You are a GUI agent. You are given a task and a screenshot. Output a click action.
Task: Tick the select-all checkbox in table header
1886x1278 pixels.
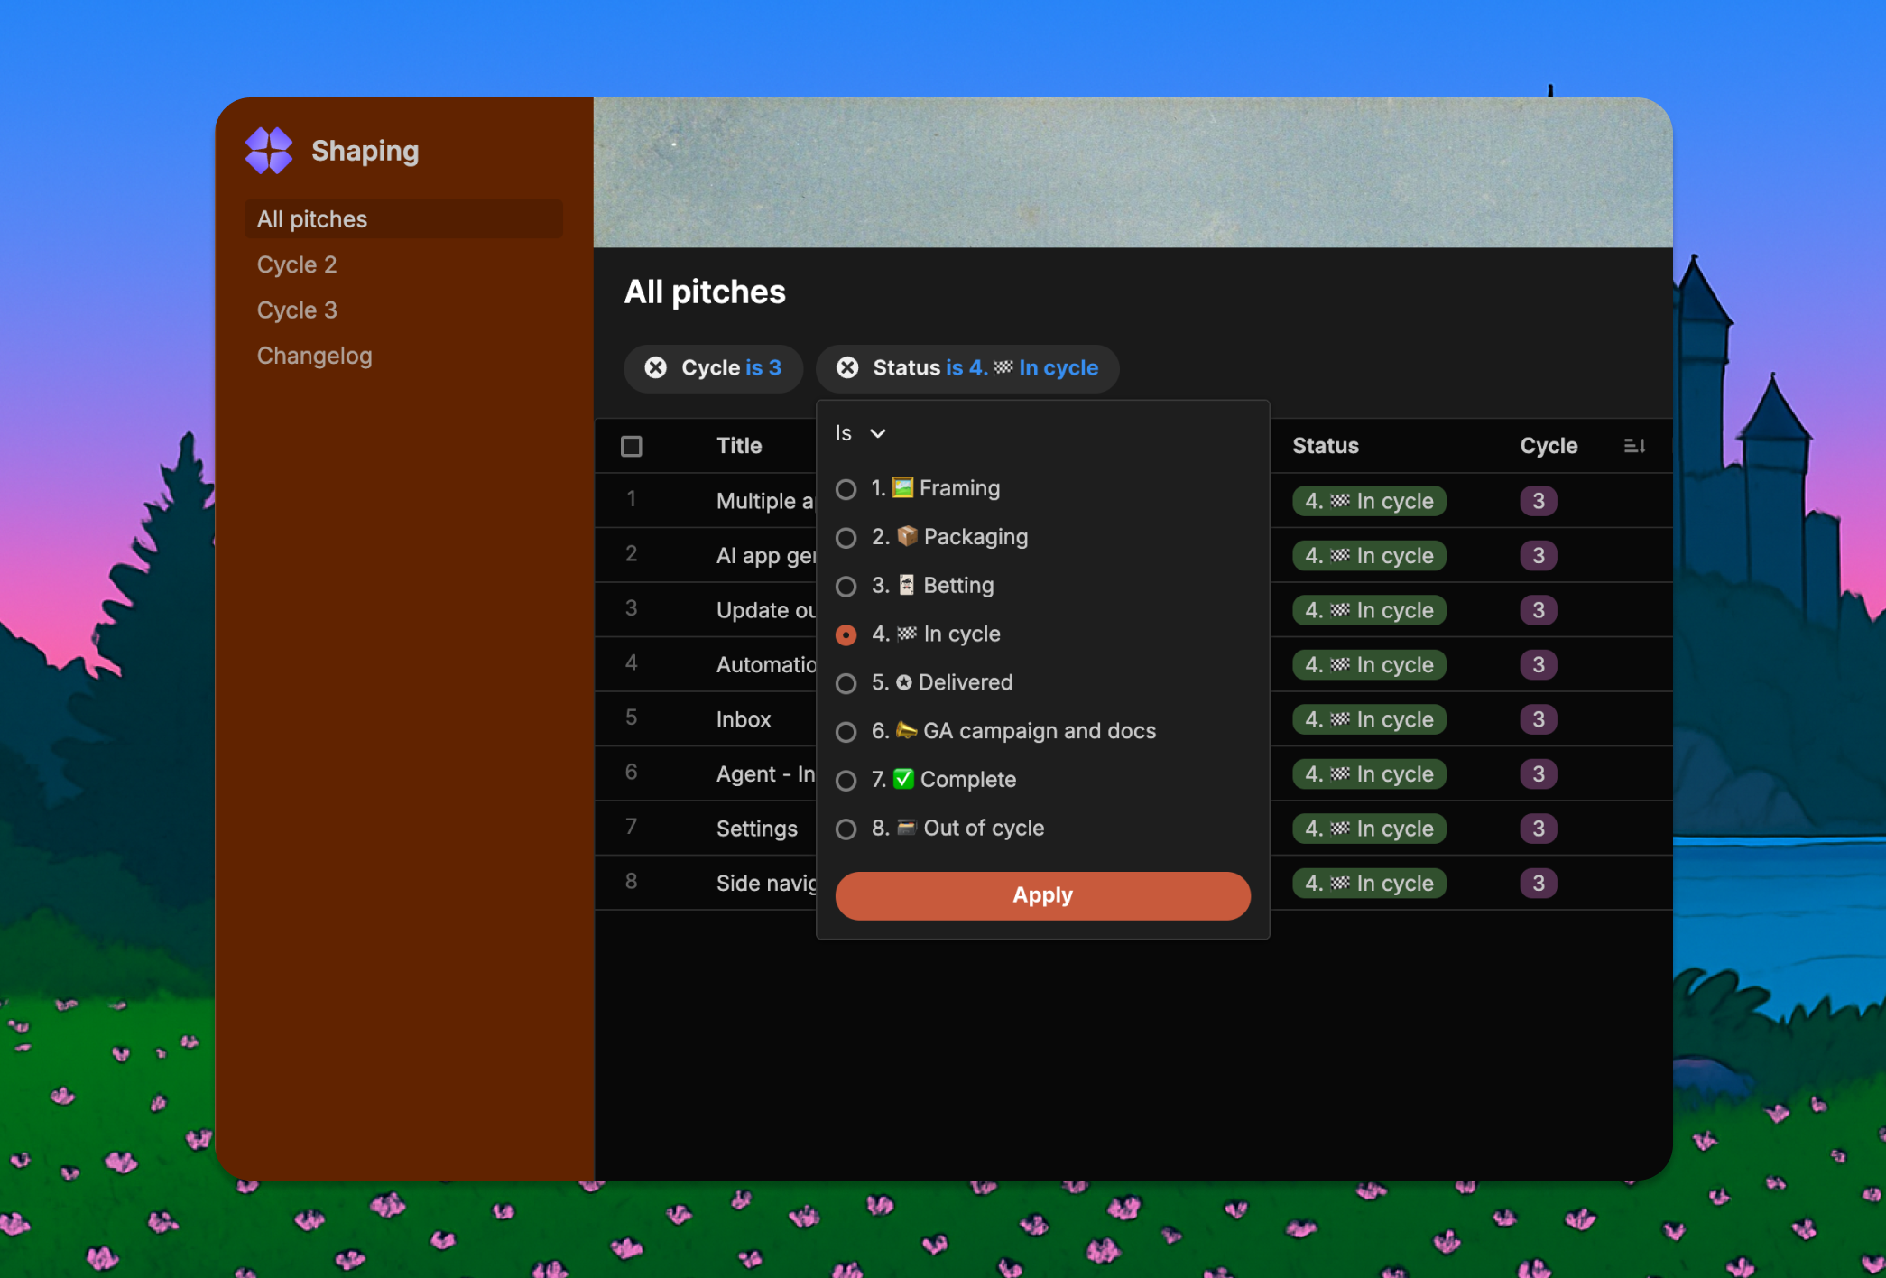[x=632, y=446]
